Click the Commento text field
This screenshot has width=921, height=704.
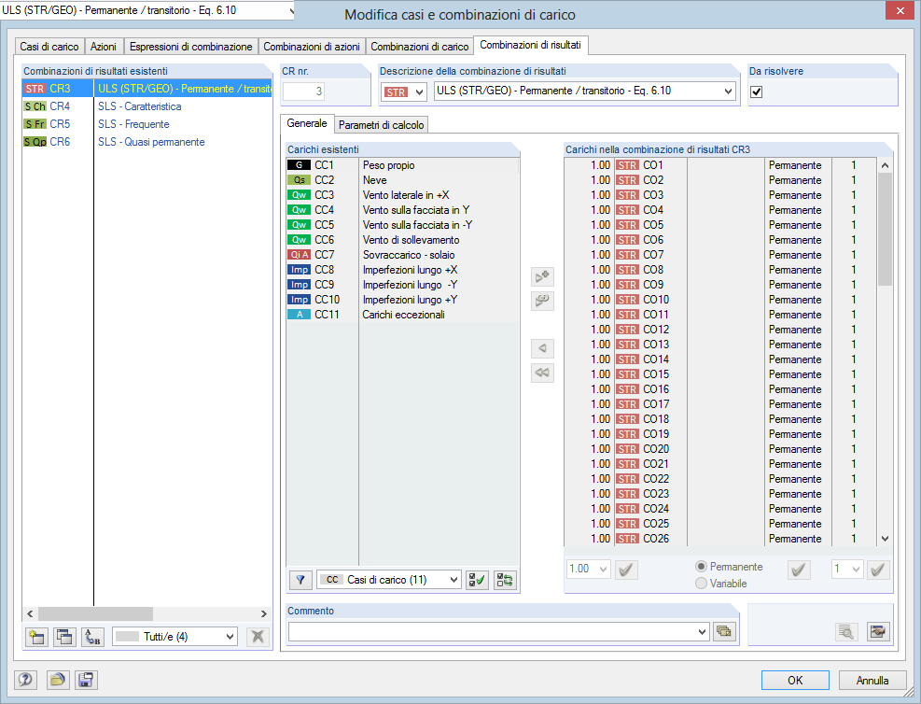tap(492, 632)
